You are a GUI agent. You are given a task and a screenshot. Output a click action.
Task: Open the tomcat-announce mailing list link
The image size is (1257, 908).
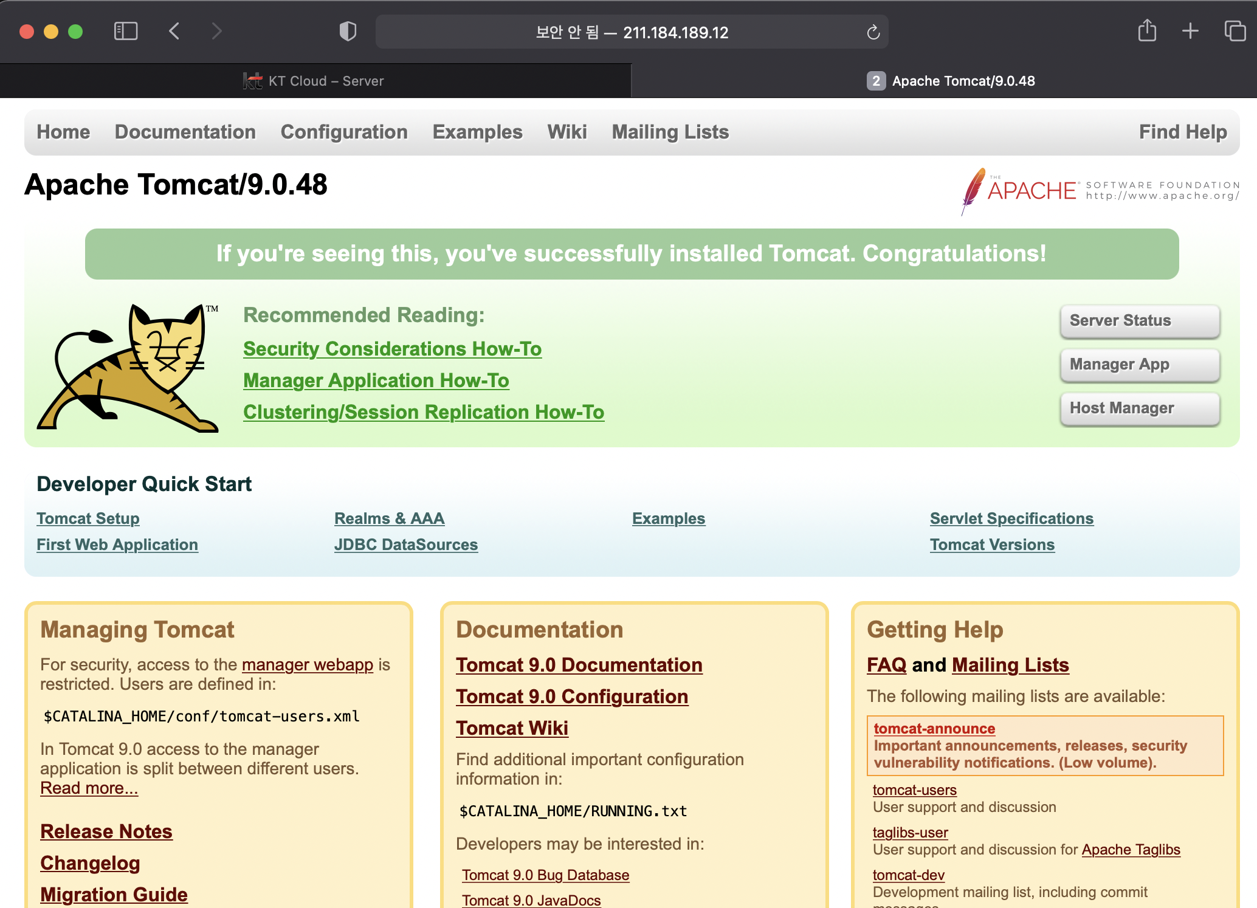click(x=934, y=728)
